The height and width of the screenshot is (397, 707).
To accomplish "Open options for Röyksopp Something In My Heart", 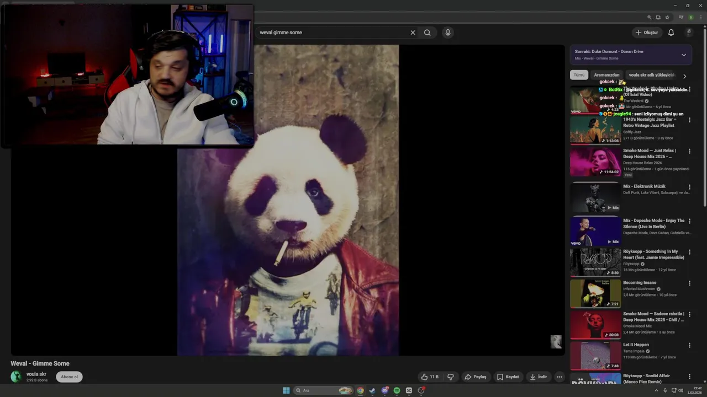I will (689, 252).
